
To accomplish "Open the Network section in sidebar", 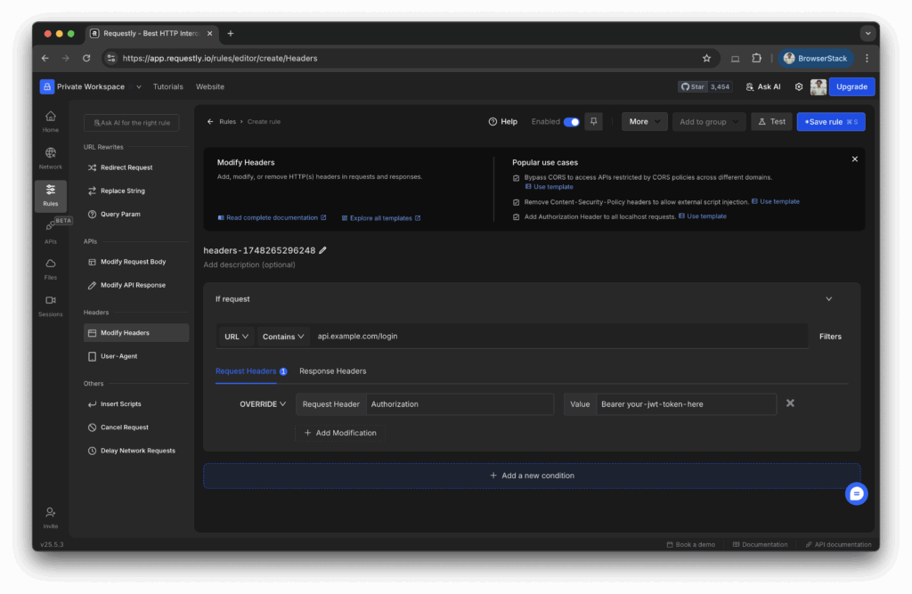I will point(51,159).
